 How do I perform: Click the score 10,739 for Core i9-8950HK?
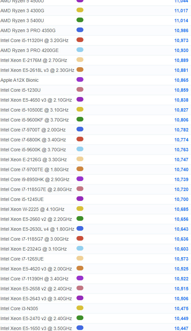point(181,179)
